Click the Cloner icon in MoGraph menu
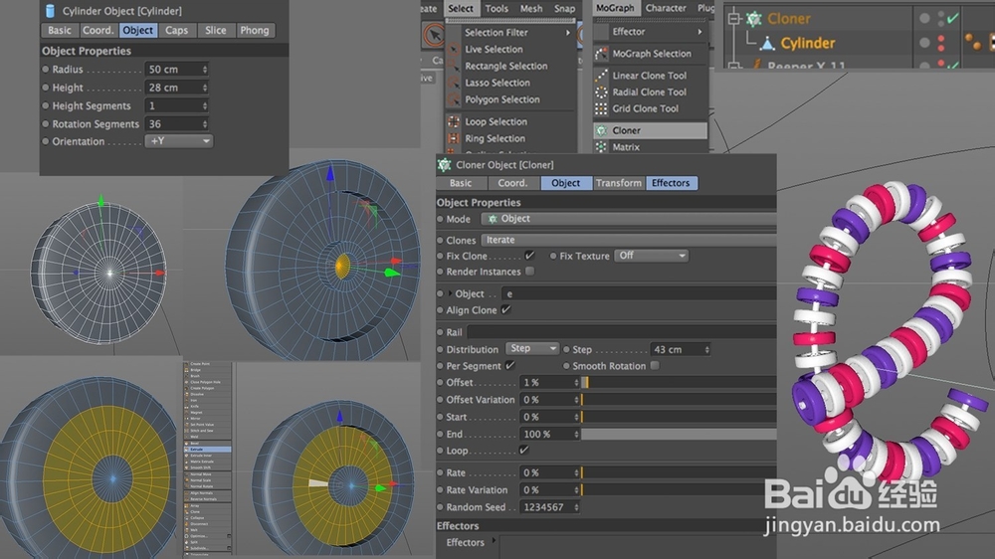This screenshot has height=559, width=995. tap(601, 130)
